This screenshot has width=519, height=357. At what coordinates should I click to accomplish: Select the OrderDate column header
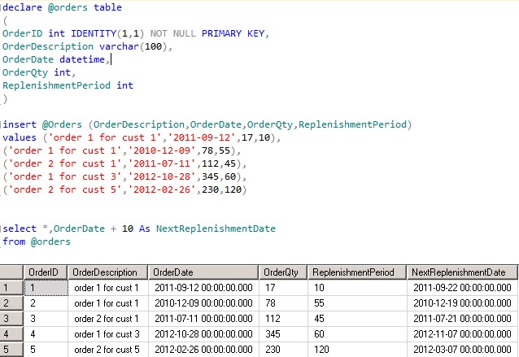click(203, 272)
